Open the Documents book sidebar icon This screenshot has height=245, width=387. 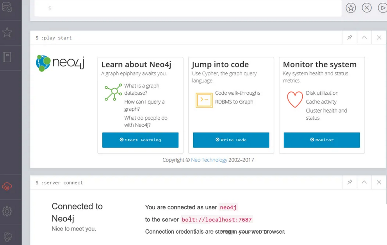7,57
